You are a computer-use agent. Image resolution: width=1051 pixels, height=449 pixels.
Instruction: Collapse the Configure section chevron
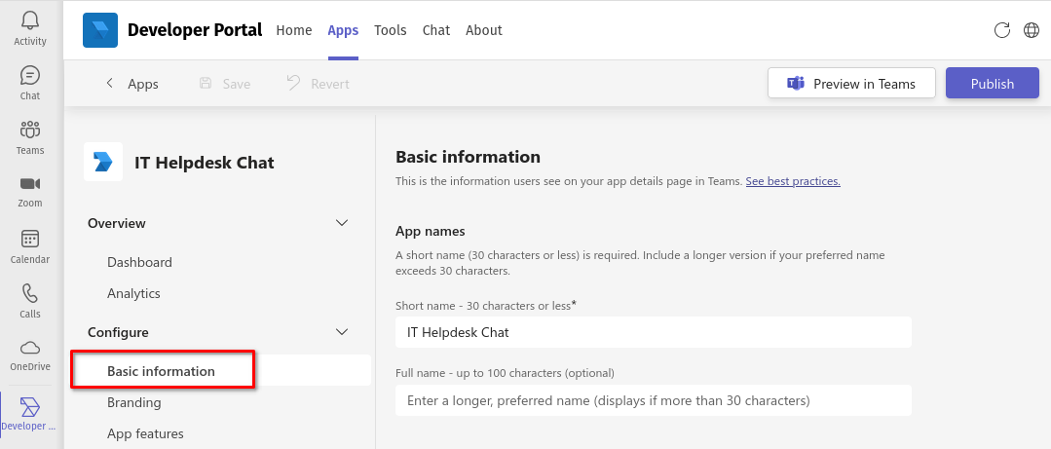pyautogui.click(x=342, y=332)
